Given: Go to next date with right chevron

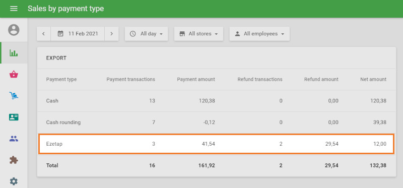Looking at the screenshot, I should [111, 34].
